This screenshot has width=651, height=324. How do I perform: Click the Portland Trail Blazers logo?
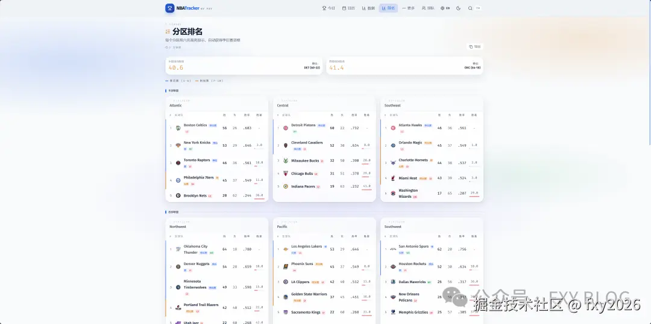[x=178, y=308]
